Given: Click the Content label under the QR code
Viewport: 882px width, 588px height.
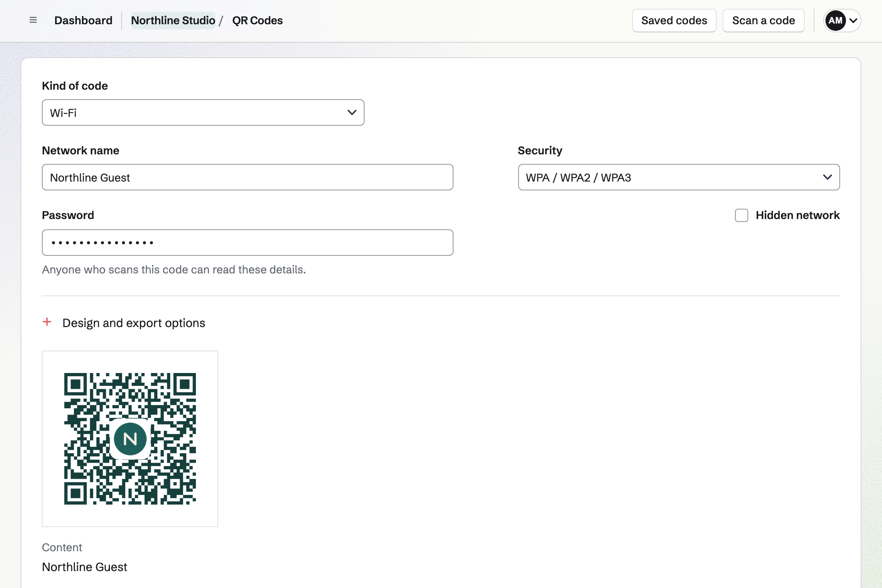Looking at the screenshot, I should (62, 548).
